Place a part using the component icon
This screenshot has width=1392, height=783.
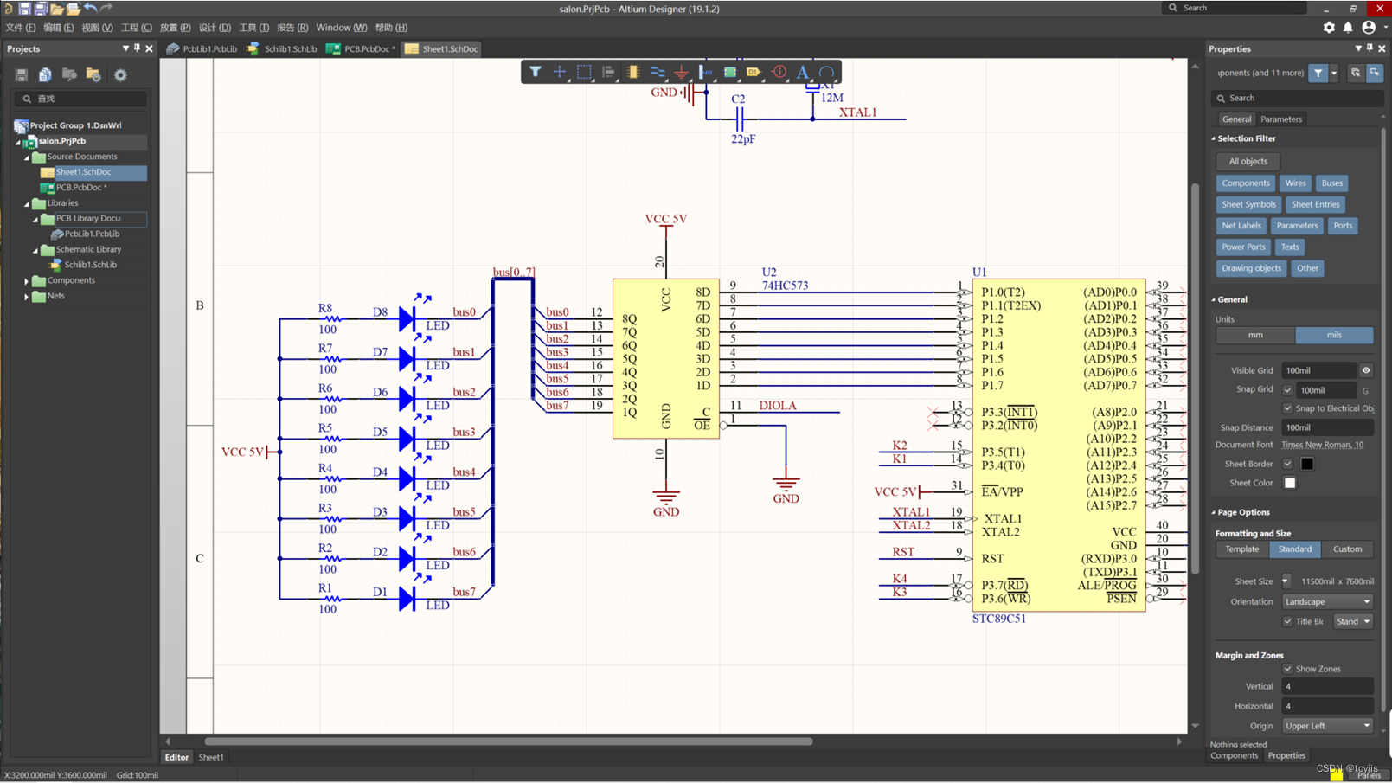coord(632,73)
